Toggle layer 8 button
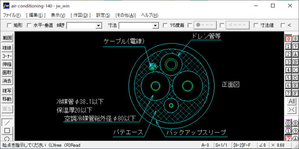 pyautogui.click(x=295, y=38)
